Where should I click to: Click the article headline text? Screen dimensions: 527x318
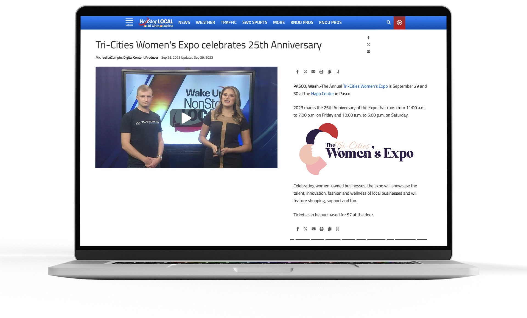click(209, 45)
